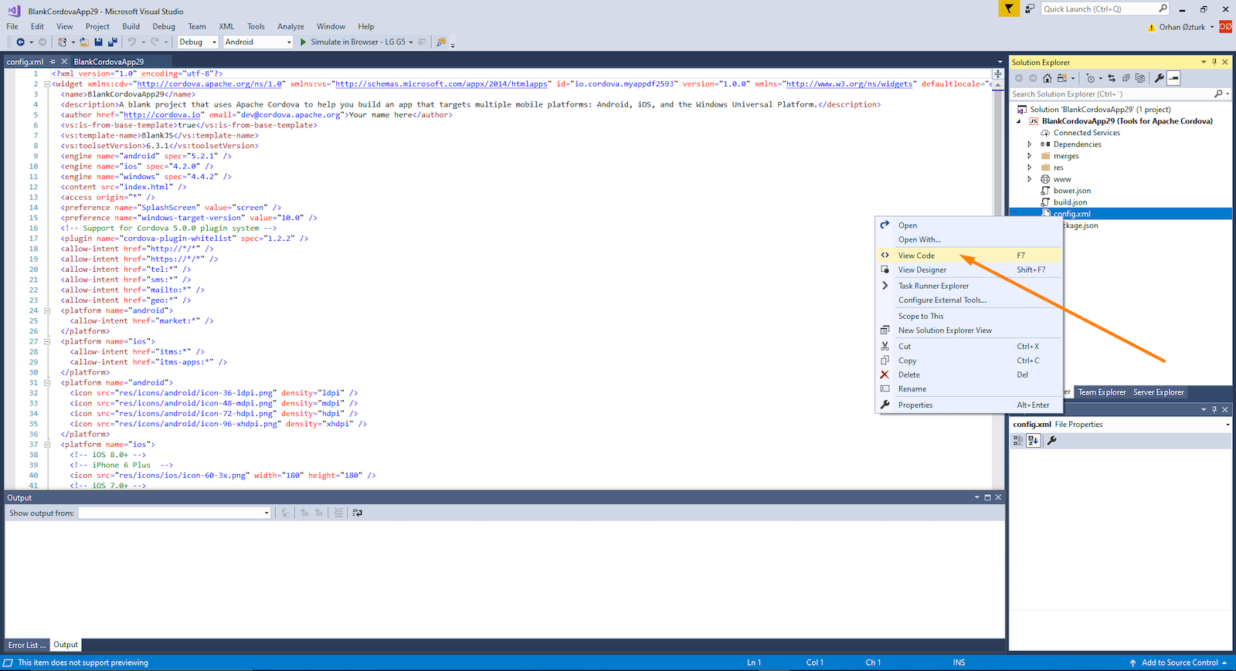1236x671 pixels.
Task: Click the Quick Launch search box
Action: 1105,8
